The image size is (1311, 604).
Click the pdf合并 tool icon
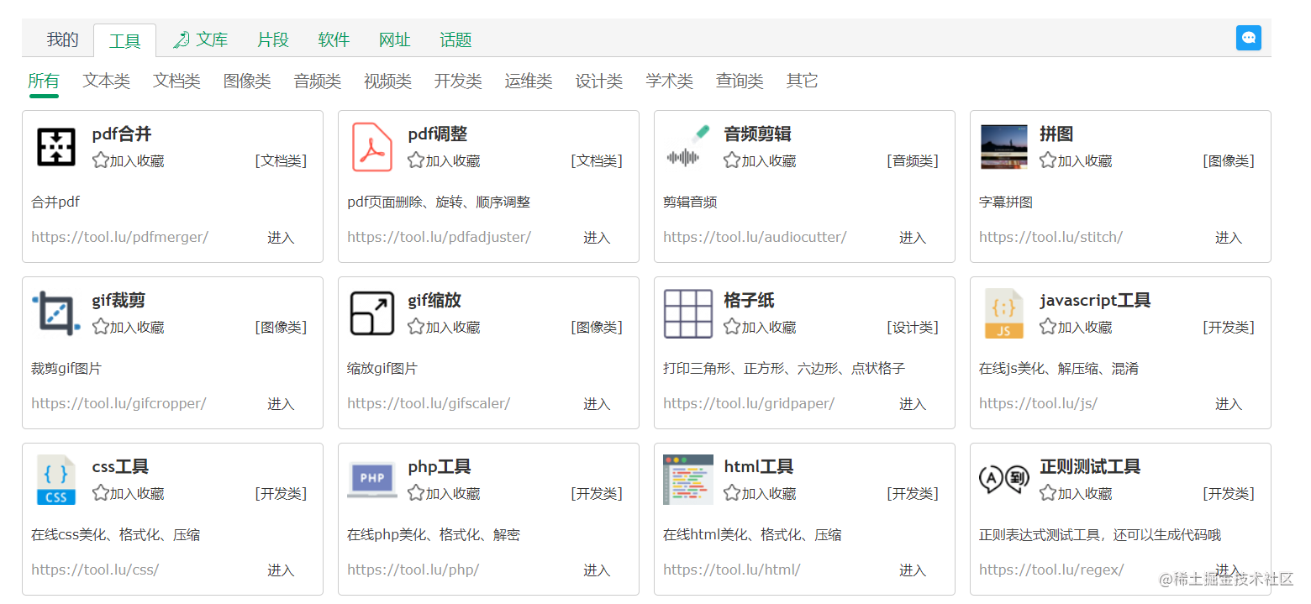(55, 145)
